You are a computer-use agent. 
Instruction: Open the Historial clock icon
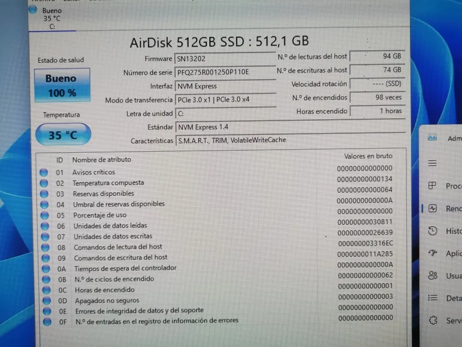433,231
